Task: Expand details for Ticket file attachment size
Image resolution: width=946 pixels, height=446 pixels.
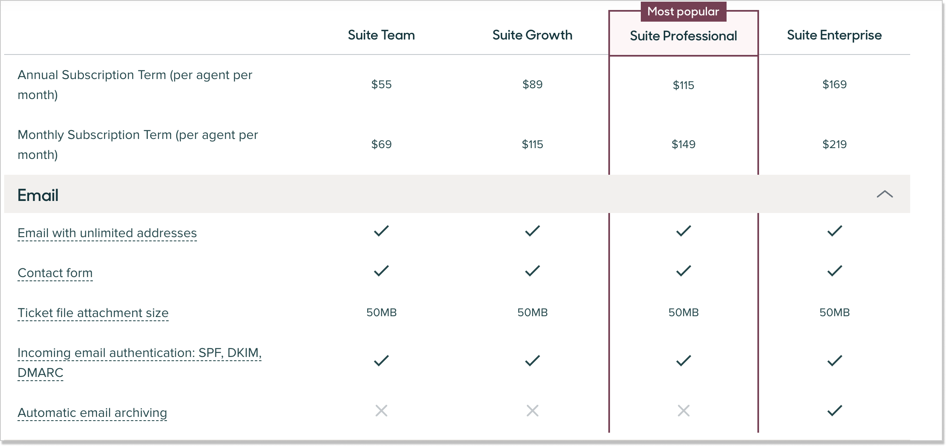Action: coord(92,312)
